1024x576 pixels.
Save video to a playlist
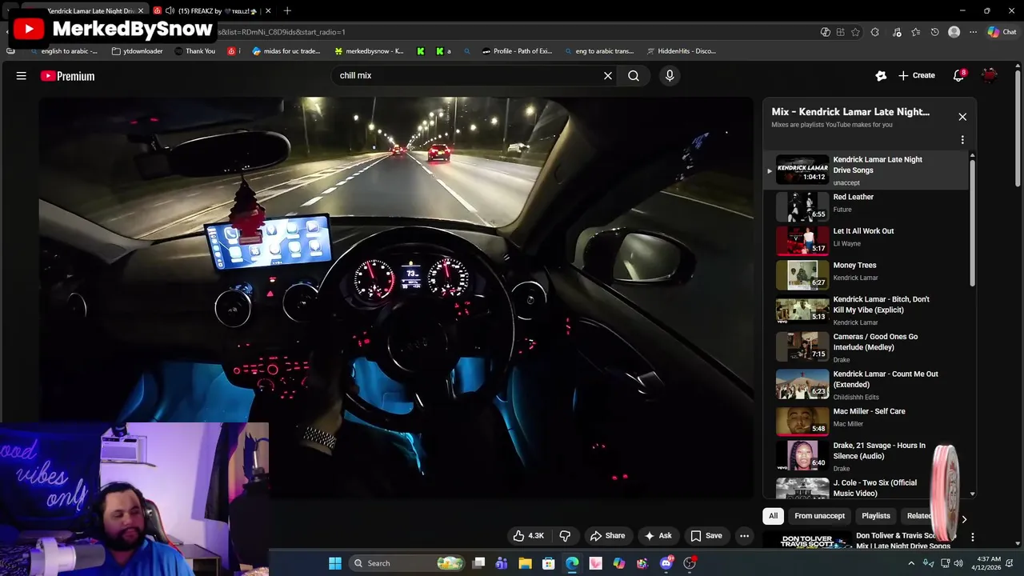[706, 536]
